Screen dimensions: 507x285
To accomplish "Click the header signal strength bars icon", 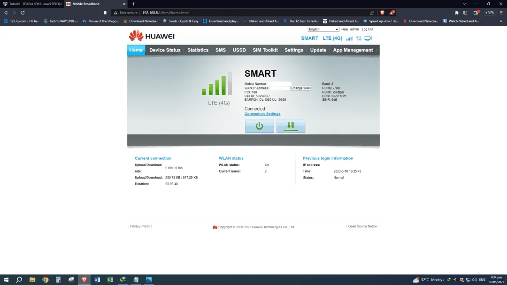I will [x=350, y=38].
